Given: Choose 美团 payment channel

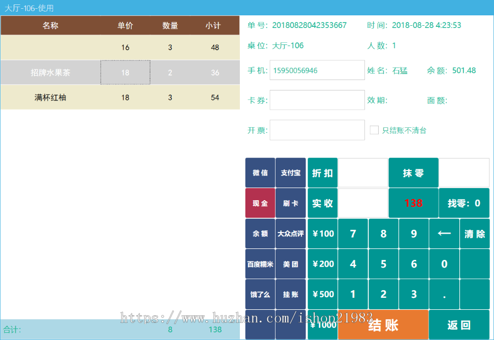Looking at the screenshot, I should tap(290, 264).
